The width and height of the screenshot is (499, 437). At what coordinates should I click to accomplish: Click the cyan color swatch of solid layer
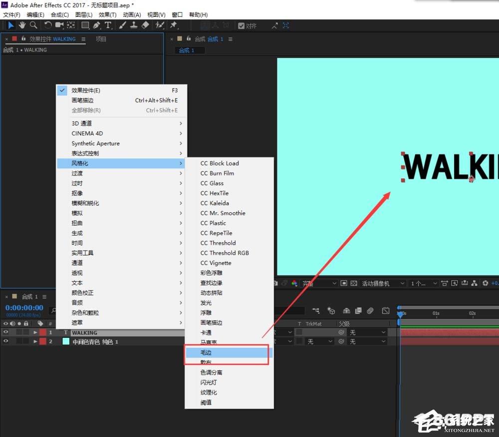[x=66, y=341]
